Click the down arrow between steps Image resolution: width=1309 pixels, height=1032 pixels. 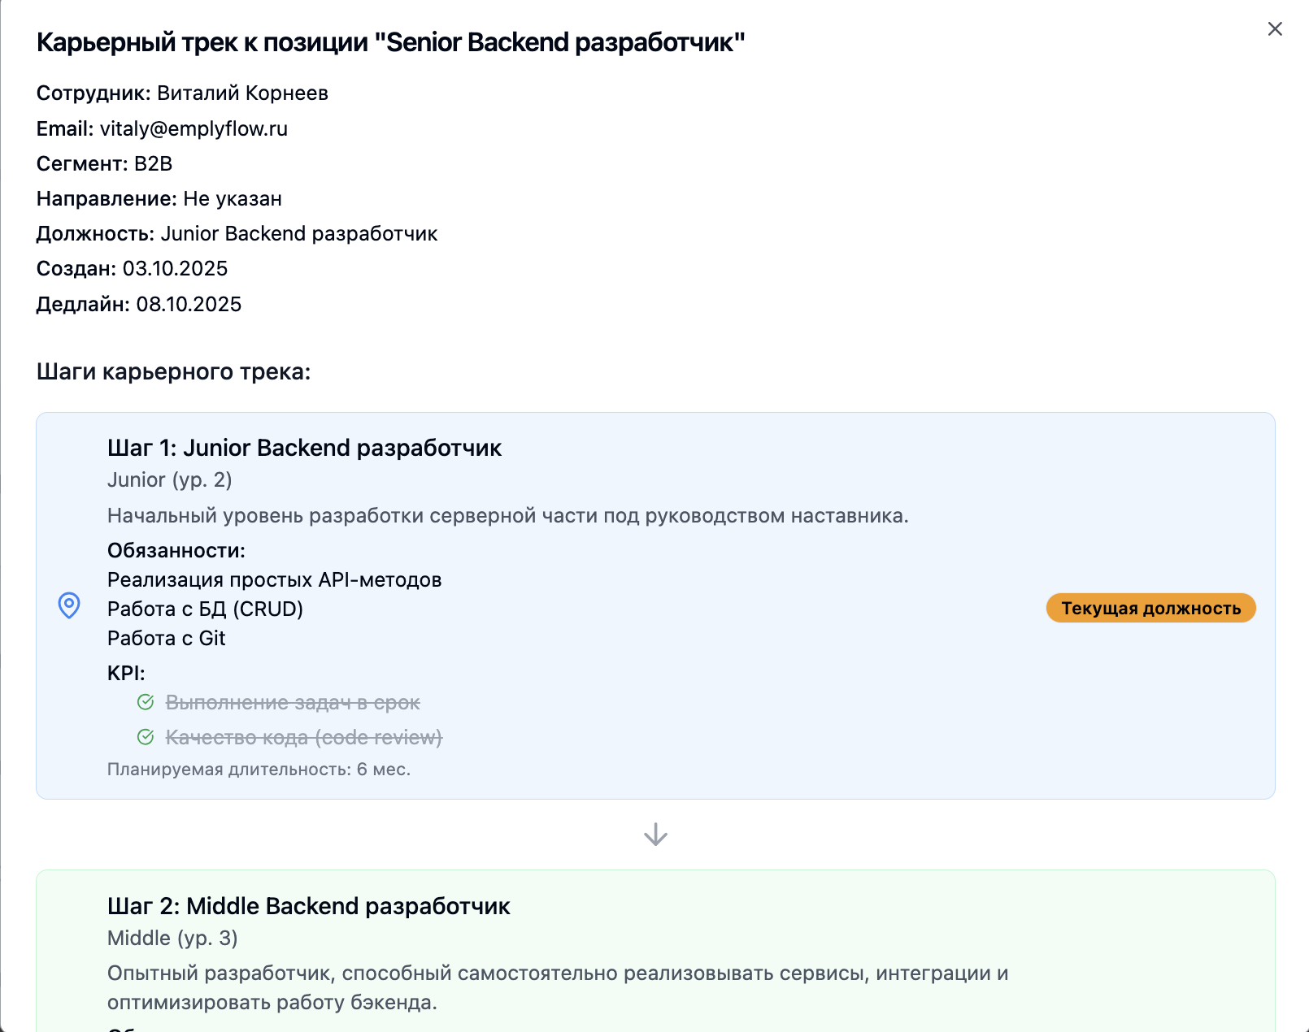(x=655, y=835)
